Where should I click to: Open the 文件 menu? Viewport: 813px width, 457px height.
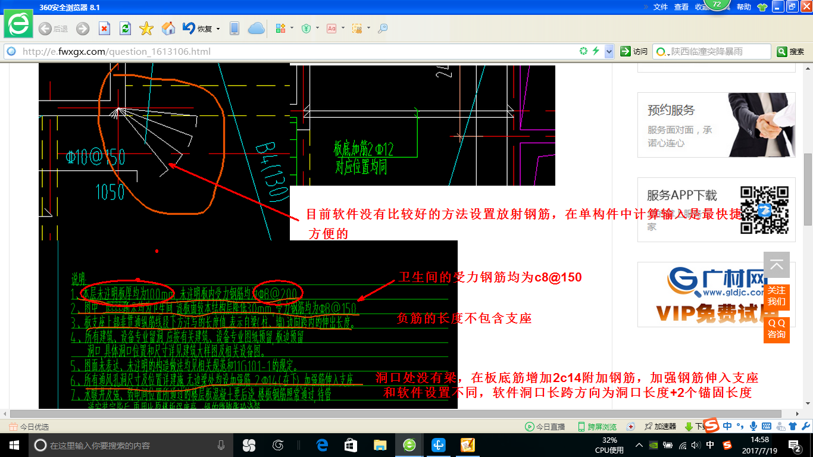tap(661, 7)
